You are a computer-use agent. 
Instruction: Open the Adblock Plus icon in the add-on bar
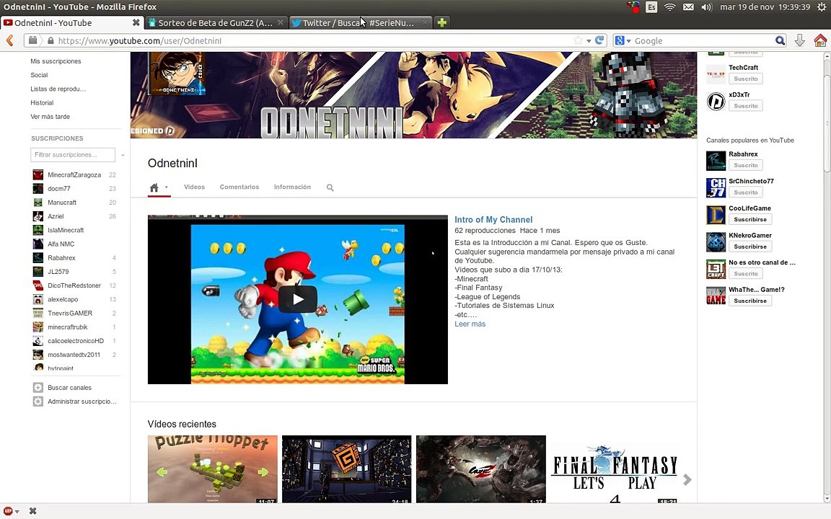[x=8, y=511]
